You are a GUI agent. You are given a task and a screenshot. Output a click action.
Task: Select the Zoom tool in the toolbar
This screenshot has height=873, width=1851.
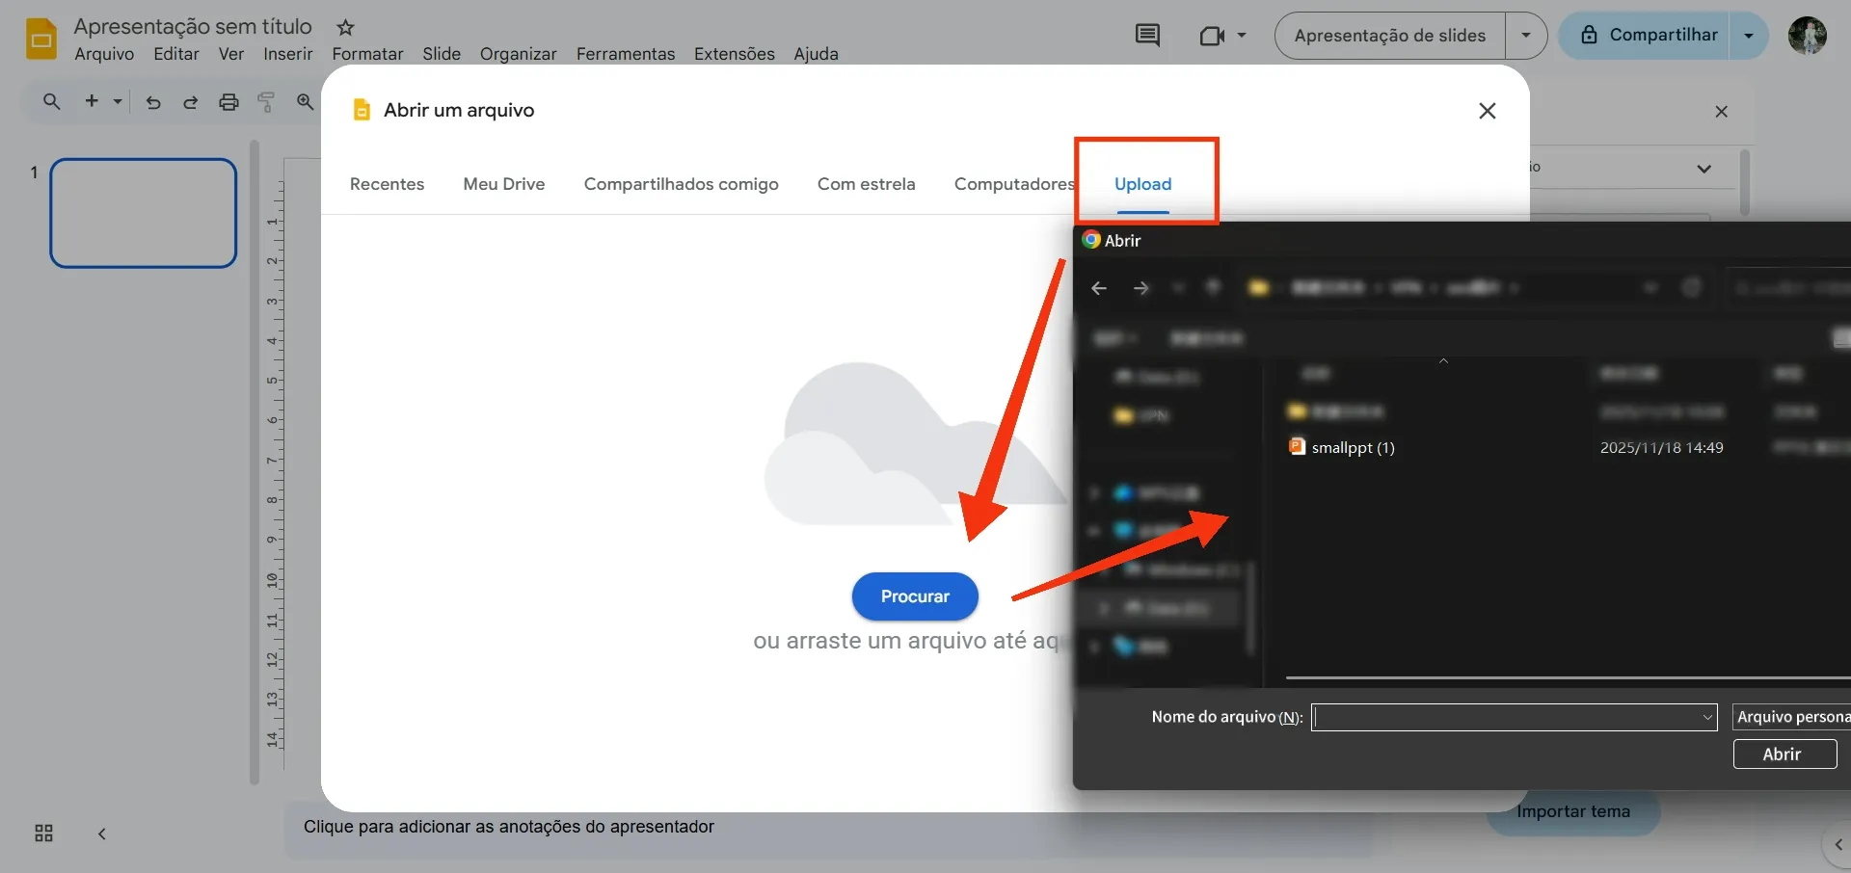click(x=305, y=101)
